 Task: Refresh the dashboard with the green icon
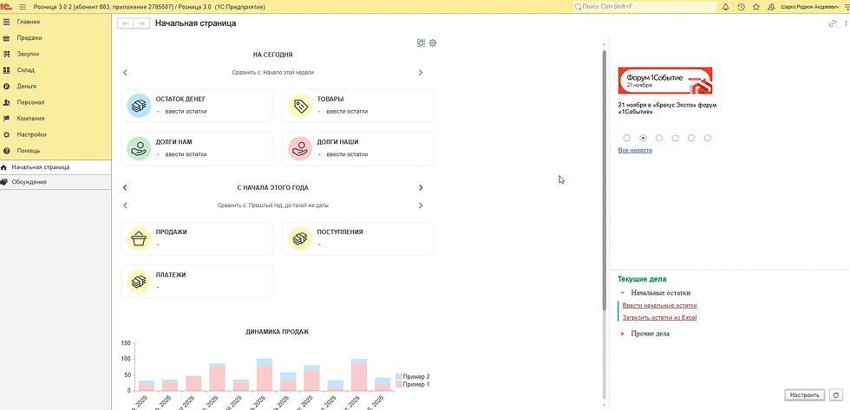421,42
